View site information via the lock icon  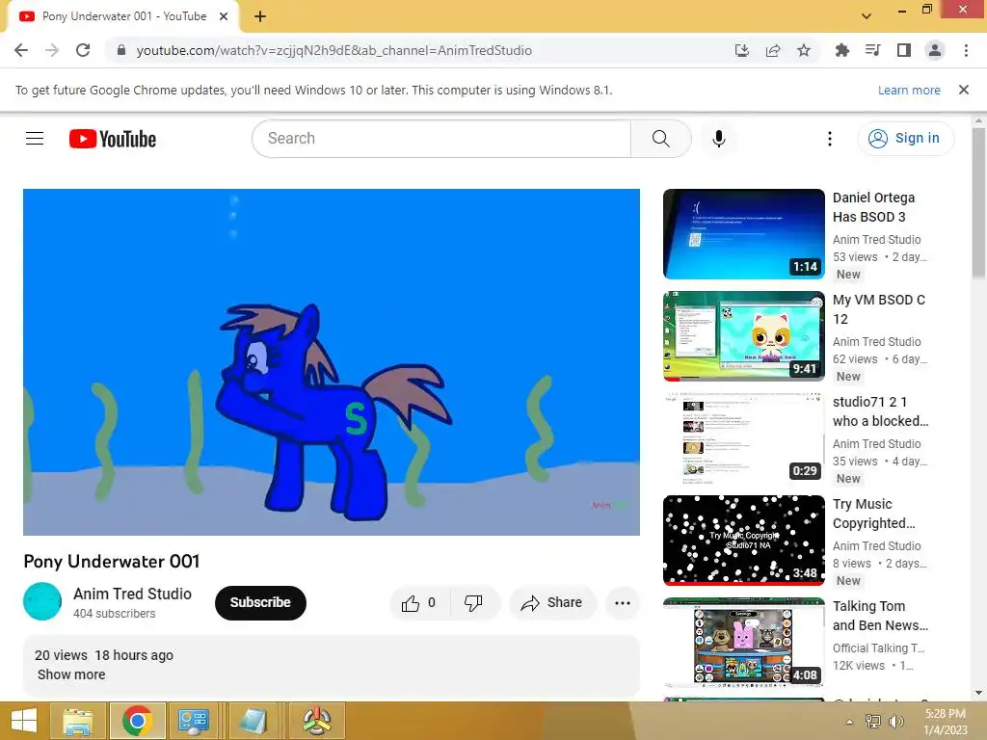click(x=121, y=50)
